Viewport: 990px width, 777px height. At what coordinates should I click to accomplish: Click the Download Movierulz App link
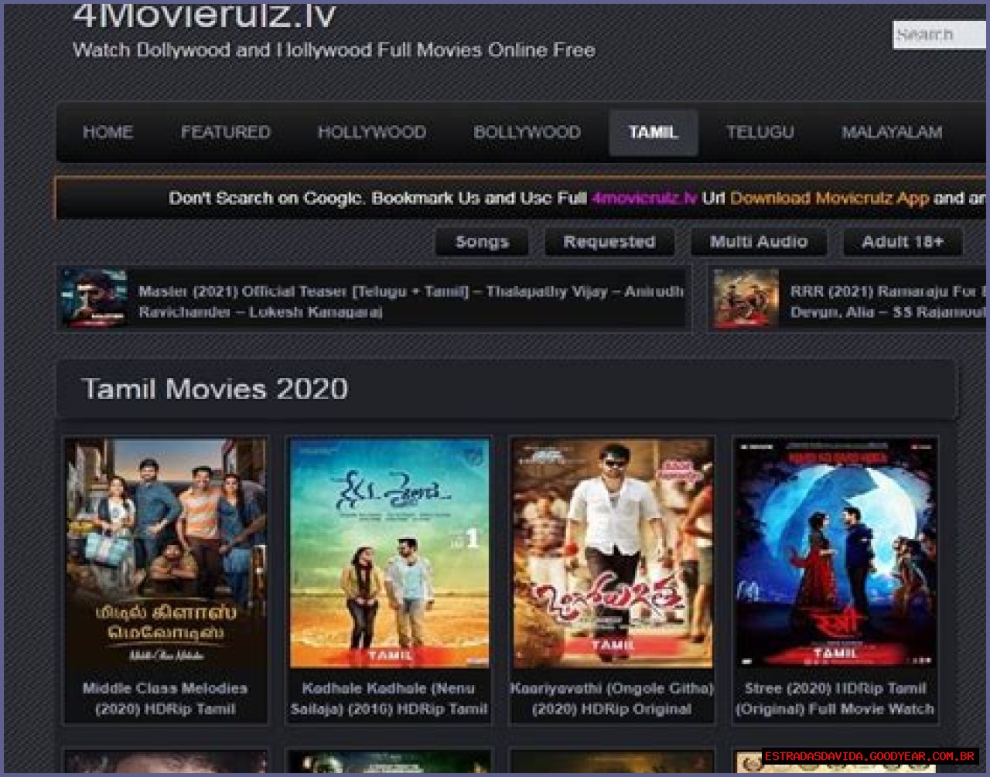tap(828, 198)
